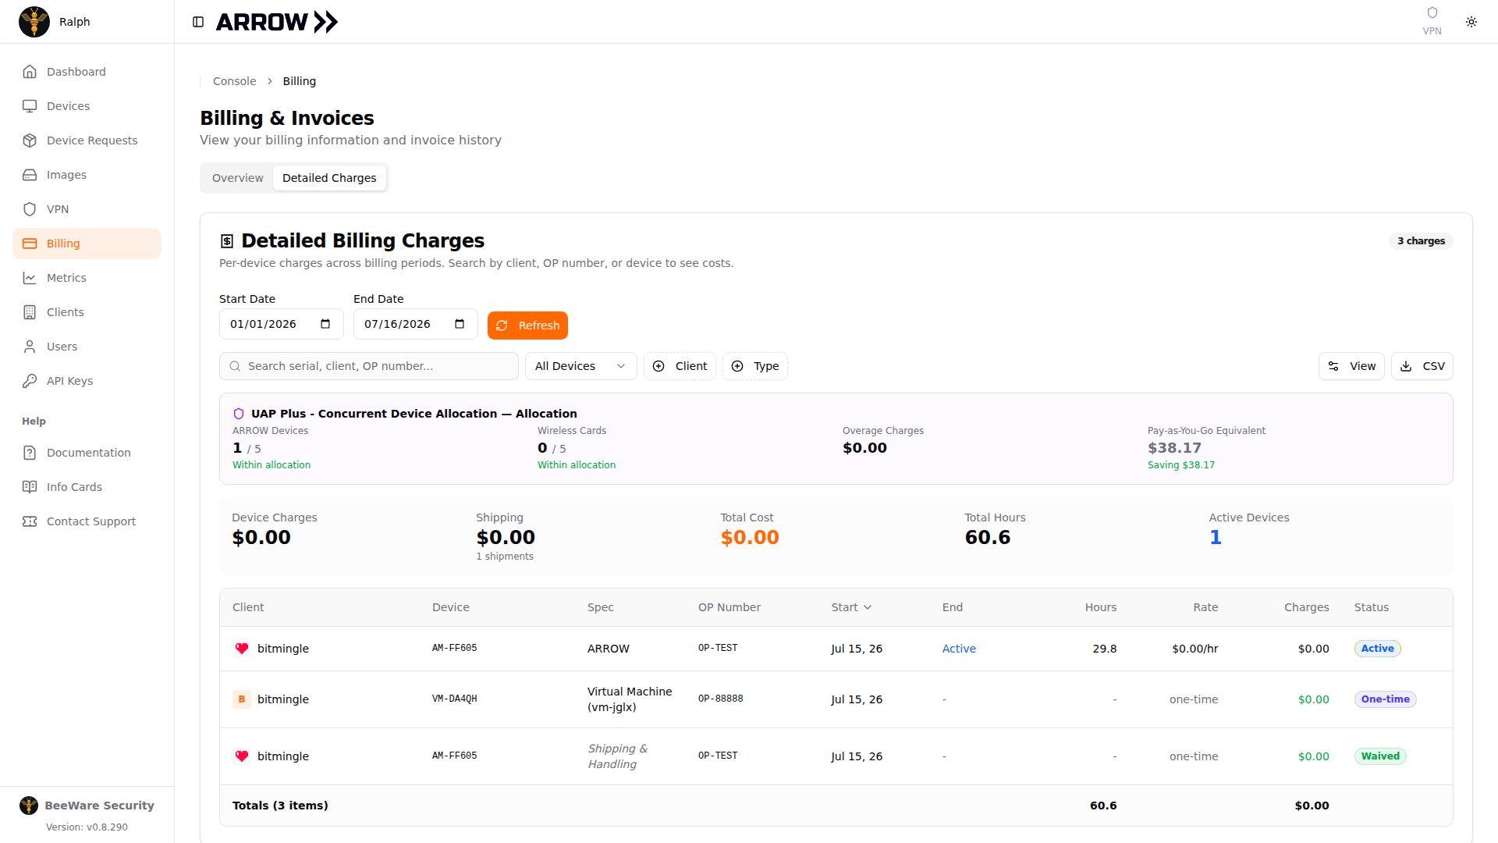The image size is (1498, 843).
Task: Sort by the Start column header
Action: (851, 607)
